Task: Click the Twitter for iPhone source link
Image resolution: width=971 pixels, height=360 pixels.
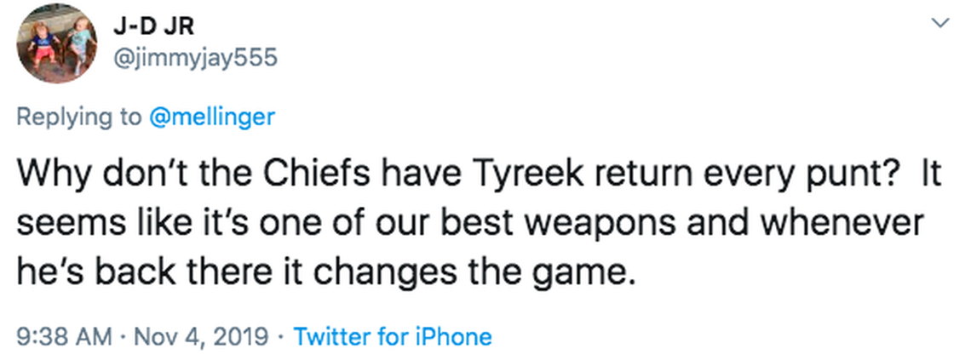Action: point(393,336)
